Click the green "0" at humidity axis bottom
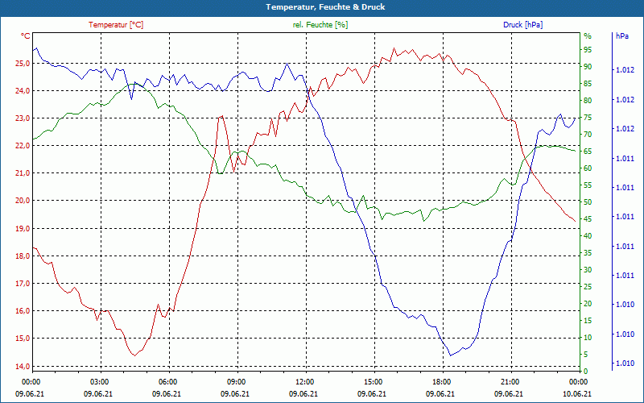Image resolution: width=644 pixels, height=403 pixels. click(586, 372)
